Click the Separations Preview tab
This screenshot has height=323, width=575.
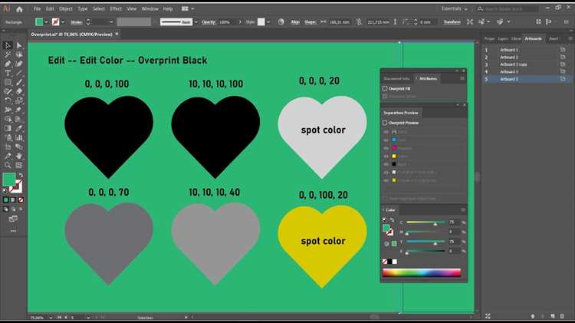[400, 113]
